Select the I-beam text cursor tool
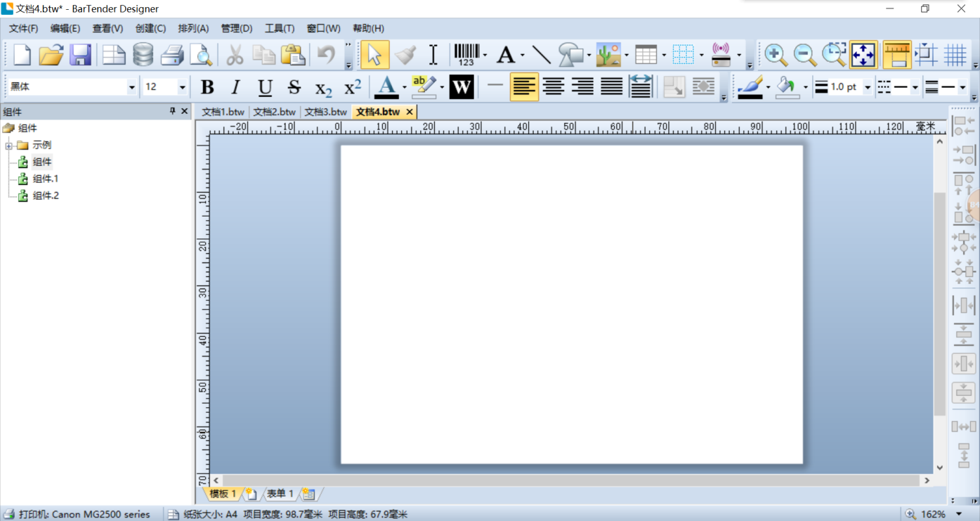Viewport: 980px width, 521px height. (x=433, y=55)
